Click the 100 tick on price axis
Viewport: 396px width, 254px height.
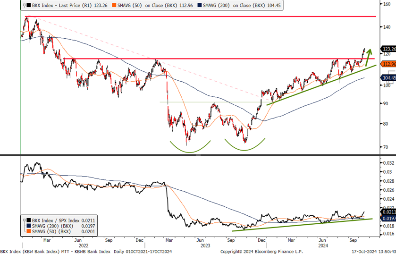(x=387, y=85)
